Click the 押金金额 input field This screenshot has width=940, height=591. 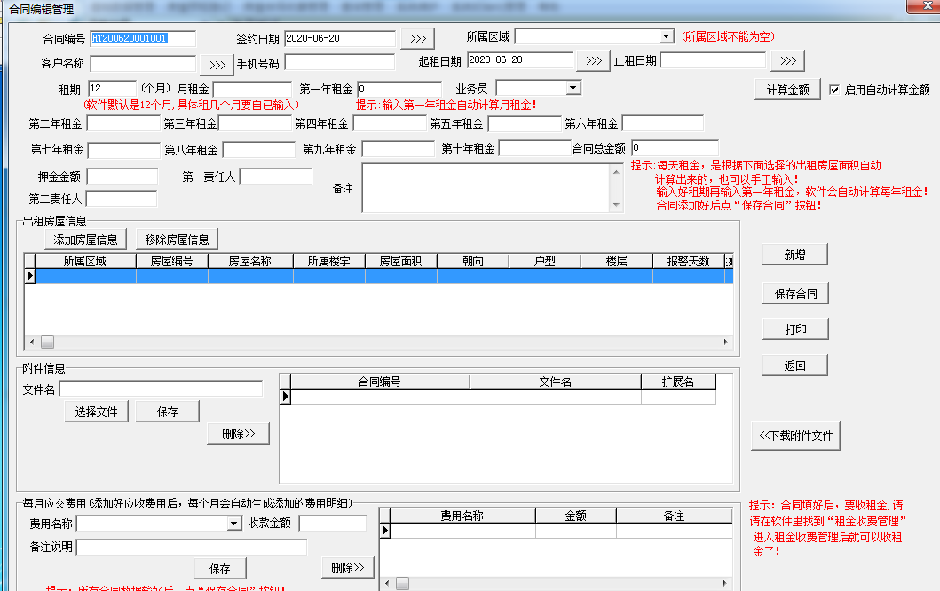pyautogui.click(x=122, y=177)
